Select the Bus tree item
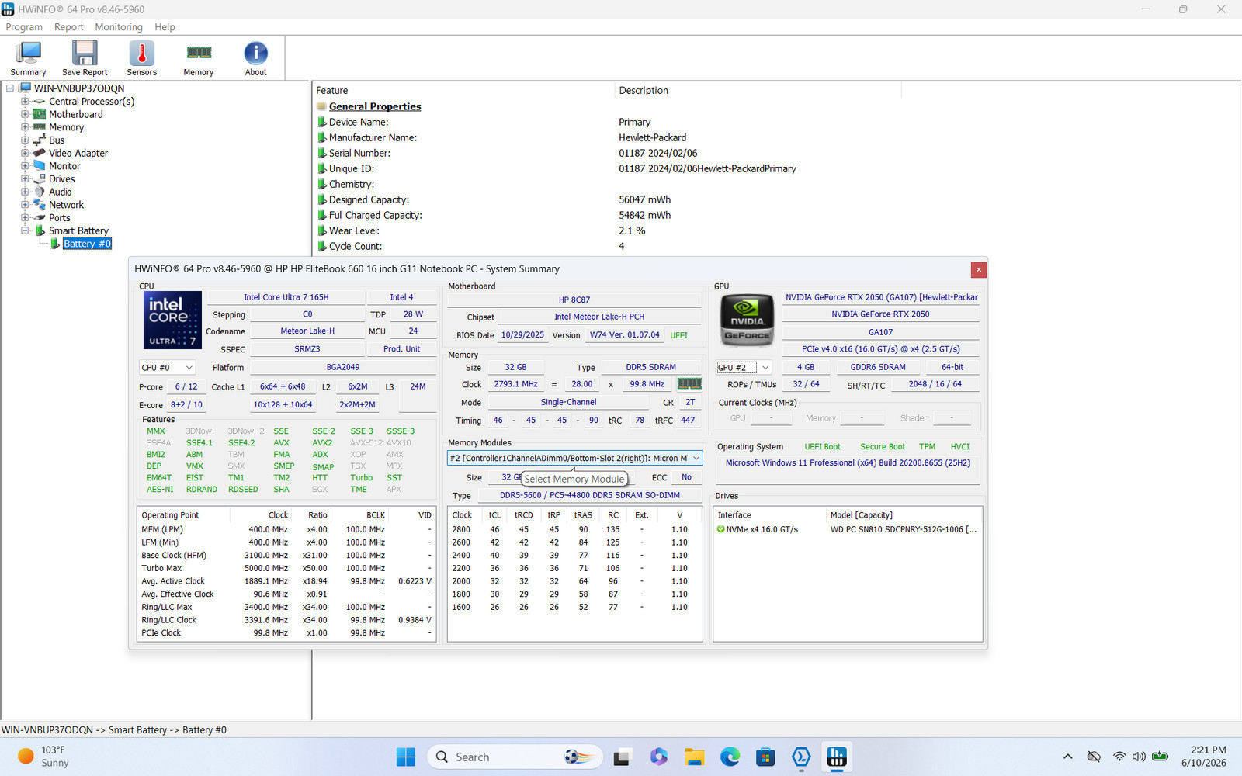 point(57,140)
